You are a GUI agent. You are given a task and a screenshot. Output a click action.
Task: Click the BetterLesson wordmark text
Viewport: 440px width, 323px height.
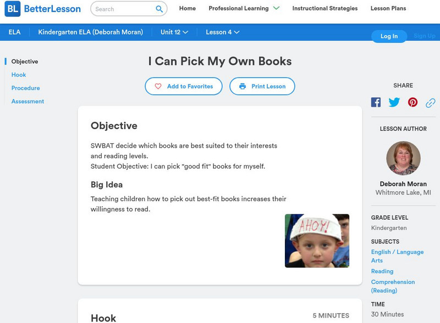point(52,9)
